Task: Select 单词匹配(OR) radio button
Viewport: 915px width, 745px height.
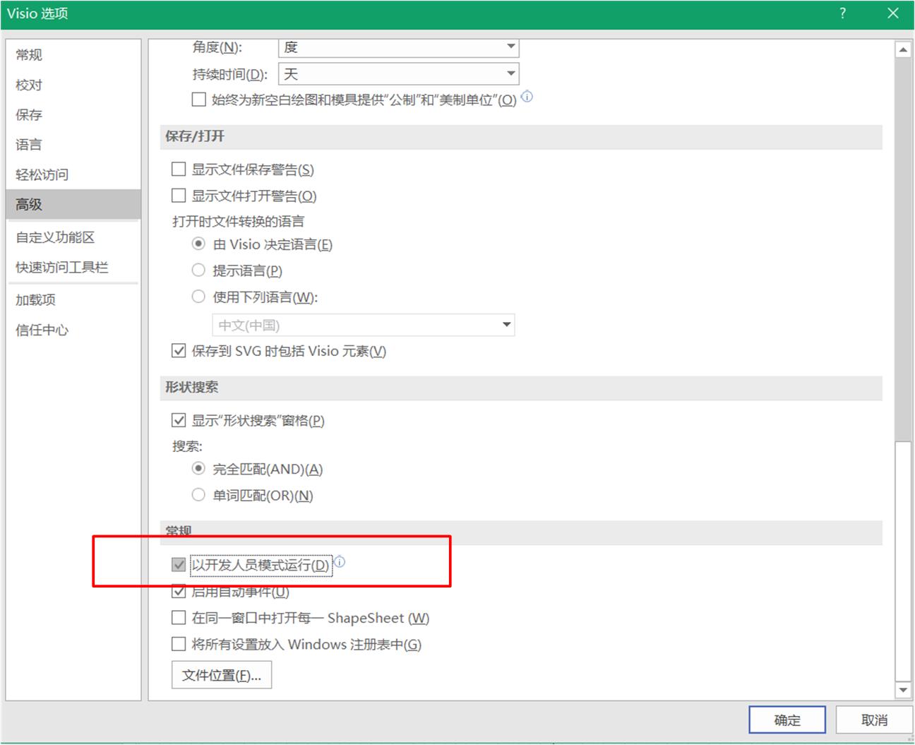Action: [198, 495]
